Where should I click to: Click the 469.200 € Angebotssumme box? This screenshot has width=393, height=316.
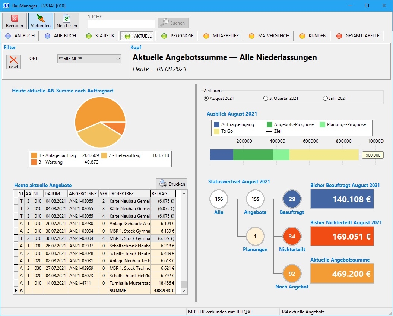(342, 274)
